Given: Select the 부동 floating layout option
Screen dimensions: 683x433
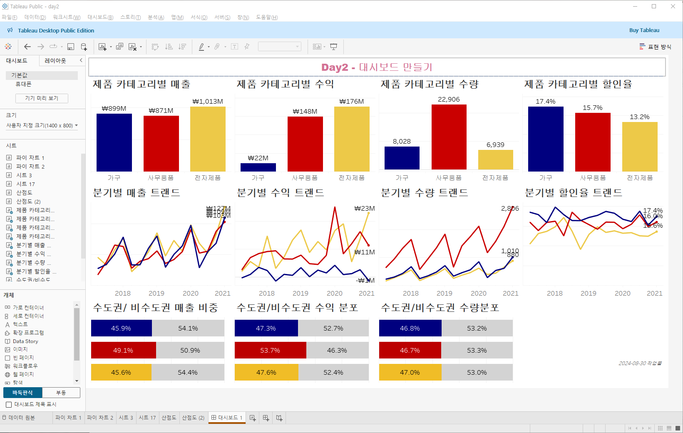Looking at the screenshot, I should pos(61,393).
